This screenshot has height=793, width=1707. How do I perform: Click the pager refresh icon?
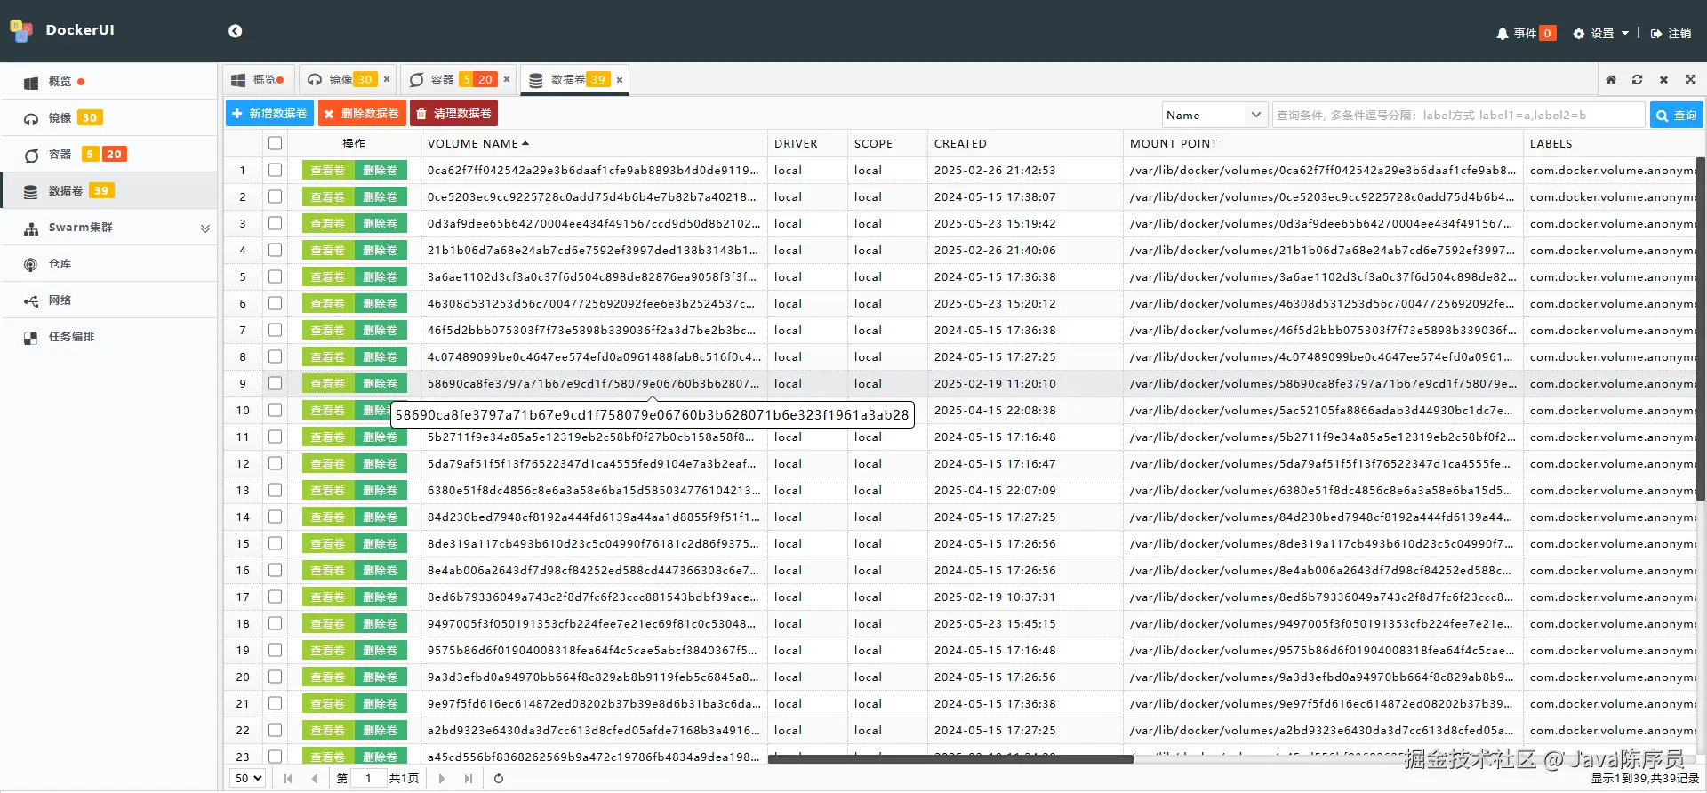coord(499,779)
